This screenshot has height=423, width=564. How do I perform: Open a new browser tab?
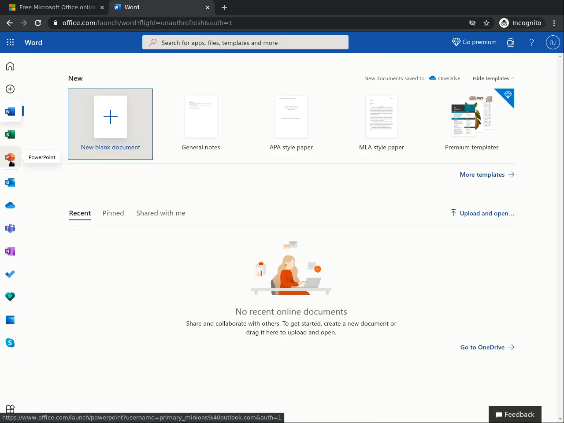click(224, 7)
